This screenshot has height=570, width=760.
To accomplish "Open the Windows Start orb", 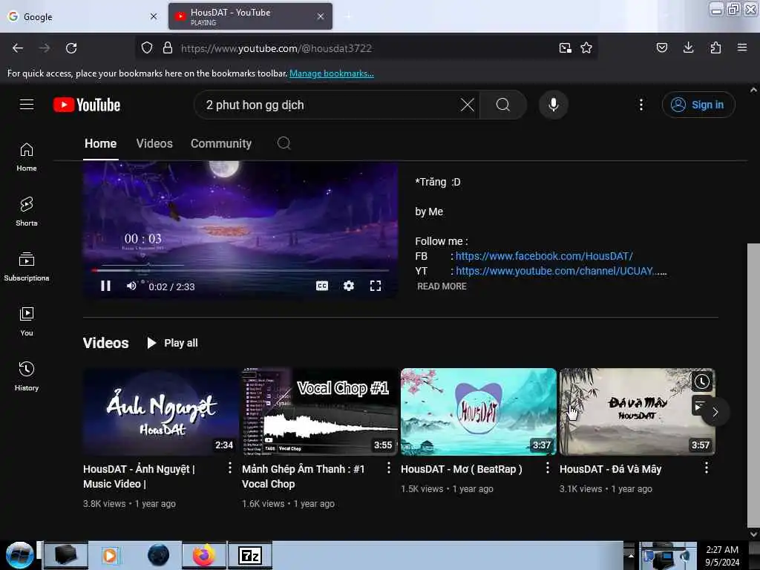I will [x=19, y=555].
